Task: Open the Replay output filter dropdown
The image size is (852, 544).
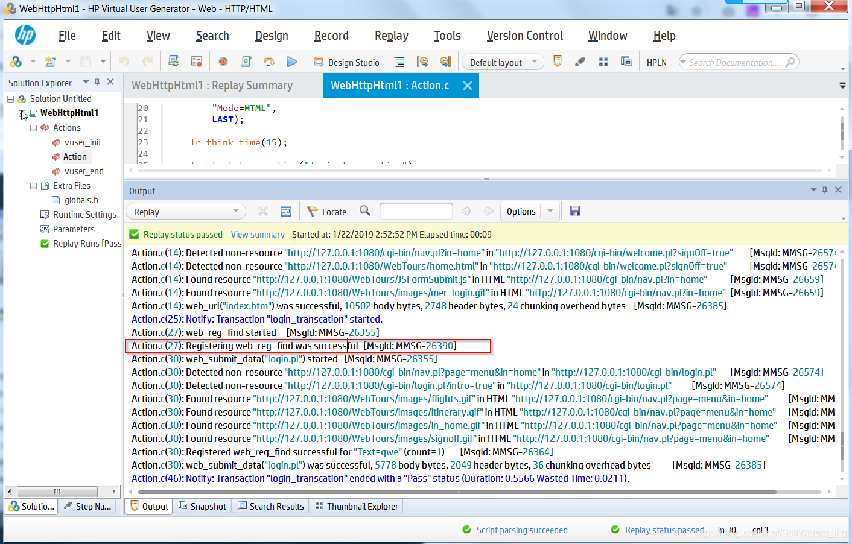Action: (236, 211)
